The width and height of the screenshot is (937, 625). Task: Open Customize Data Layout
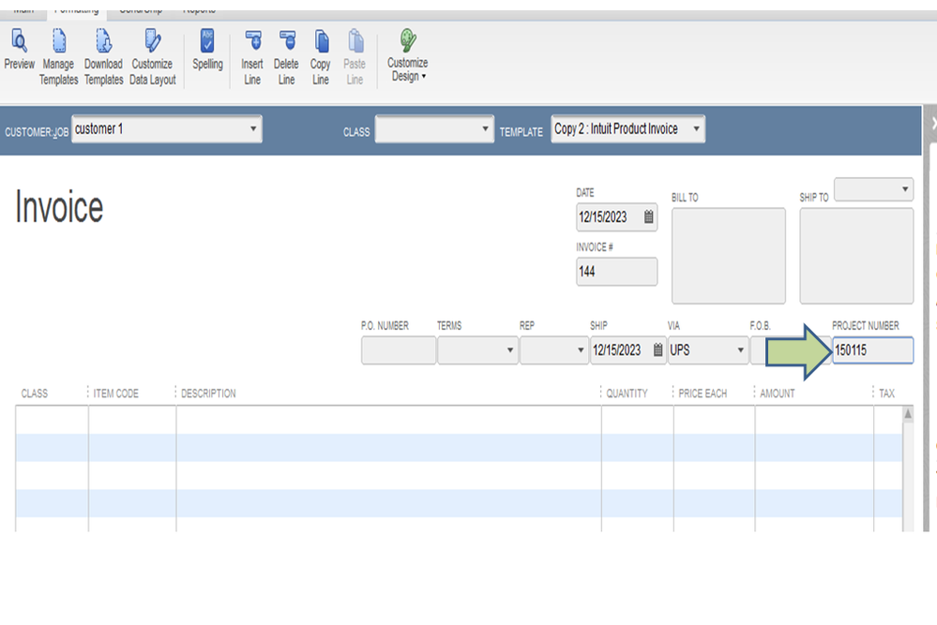[x=152, y=57]
